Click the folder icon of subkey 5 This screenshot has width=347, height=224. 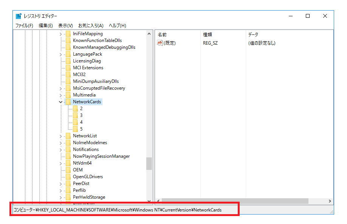pos(76,129)
